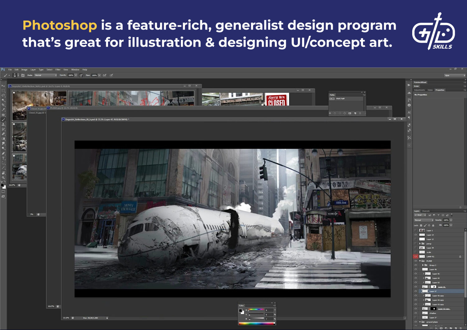The width and height of the screenshot is (467, 330).
Task: Select the Quick Selection tool
Action: tap(3, 100)
